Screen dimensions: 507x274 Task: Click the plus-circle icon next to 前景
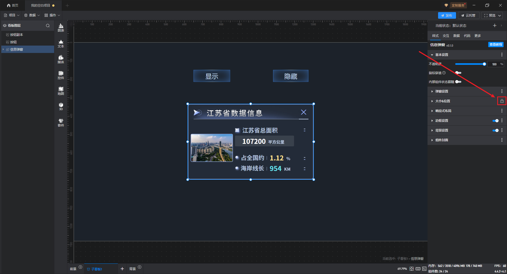tap(81, 267)
